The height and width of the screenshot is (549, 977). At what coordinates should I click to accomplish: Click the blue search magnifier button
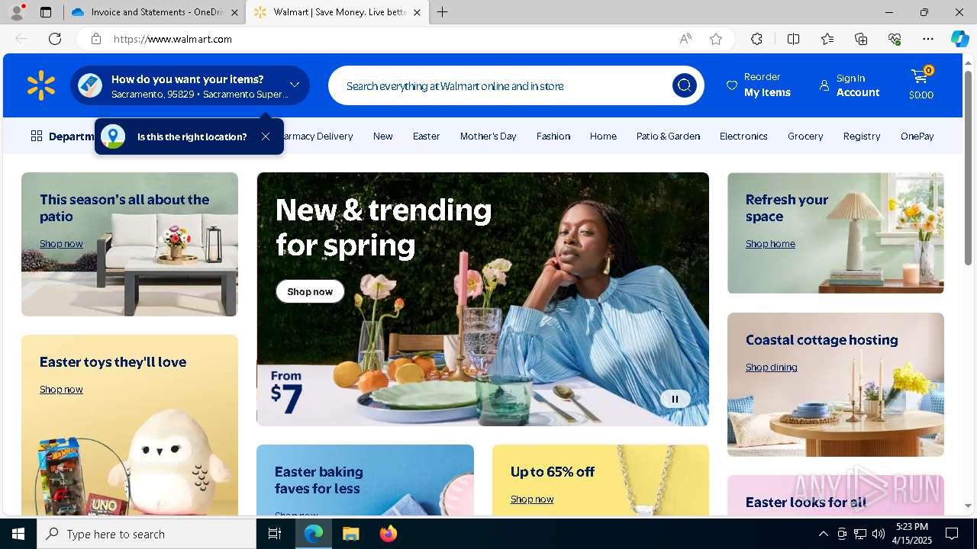(x=684, y=85)
